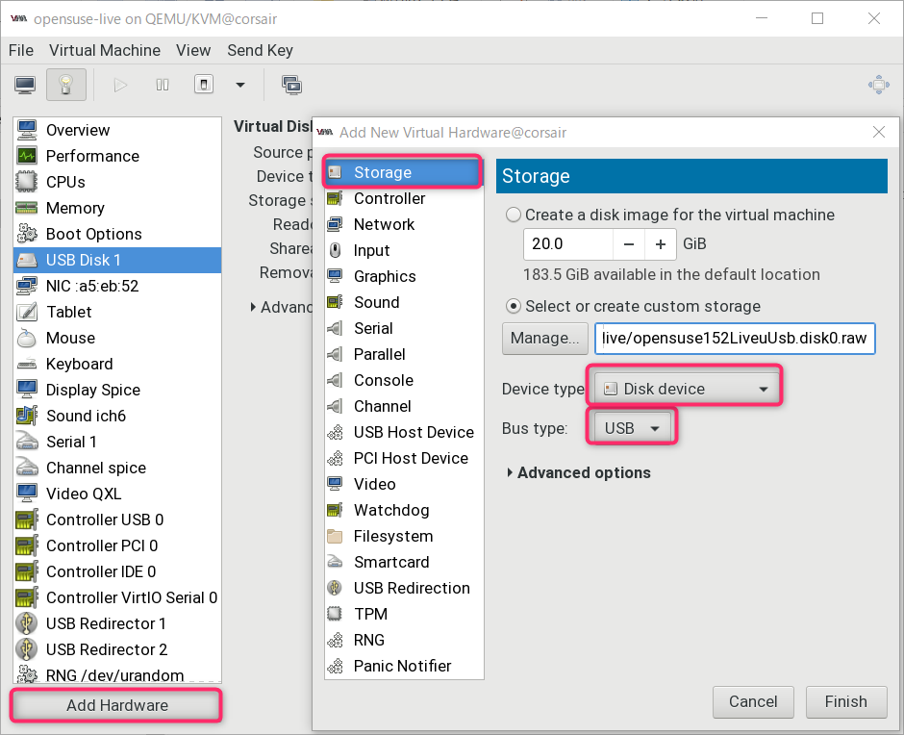The image size is (904, 735).
Task: Choose USB Host Device in dialog
Action: coord(404,432)
